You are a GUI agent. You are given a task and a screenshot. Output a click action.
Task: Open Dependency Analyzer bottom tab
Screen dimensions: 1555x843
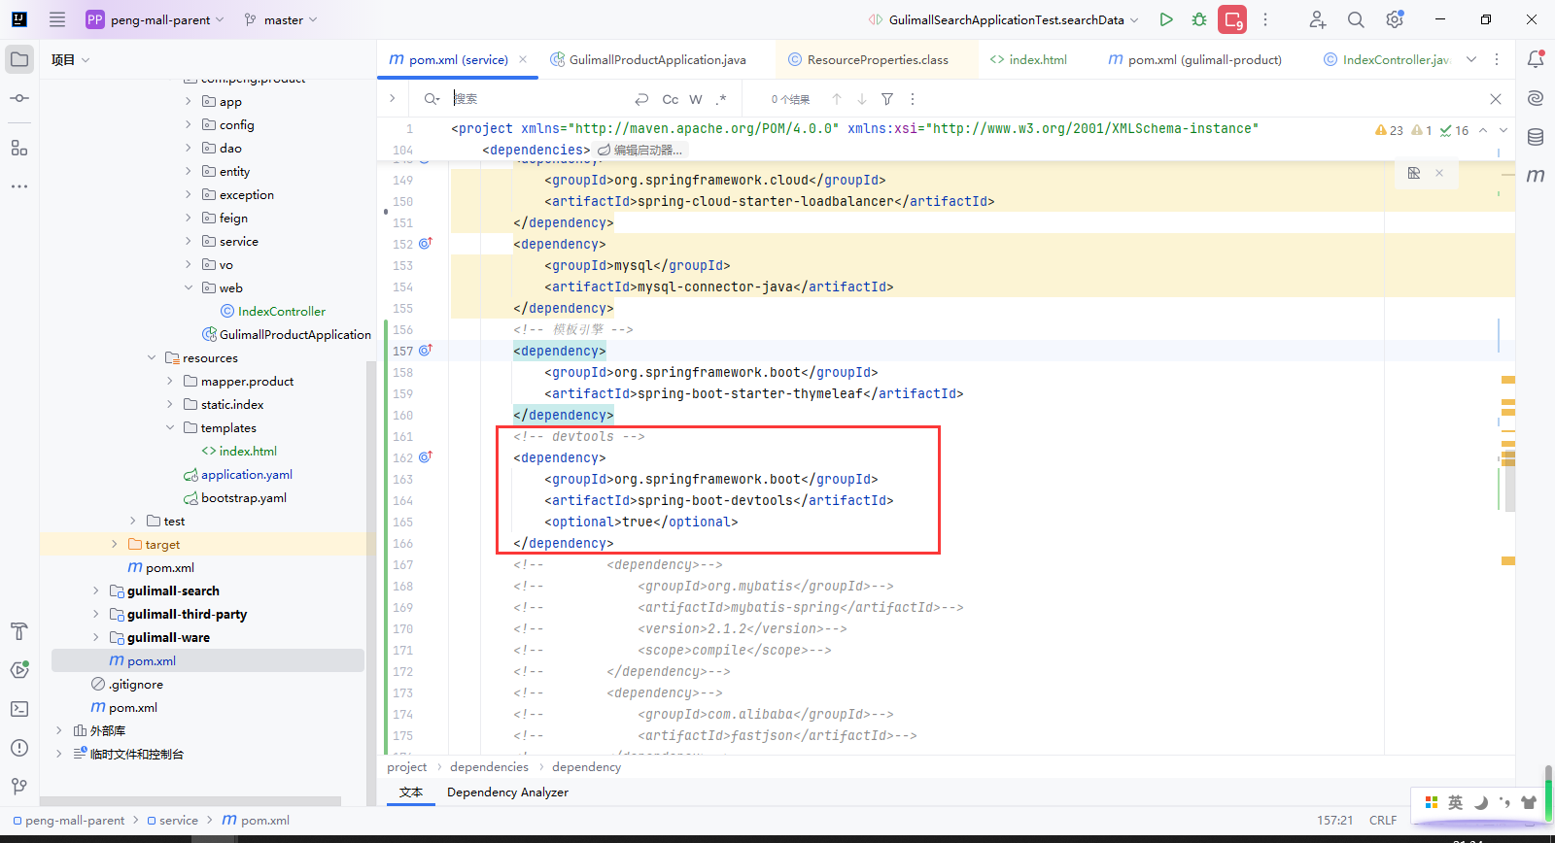(507, 792)
